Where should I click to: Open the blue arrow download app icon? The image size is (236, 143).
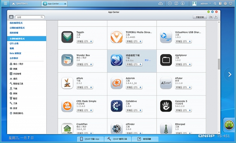(116, 60)
